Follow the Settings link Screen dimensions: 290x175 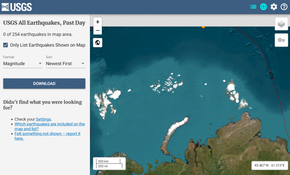pyautogui.click(x=43, y=119)
